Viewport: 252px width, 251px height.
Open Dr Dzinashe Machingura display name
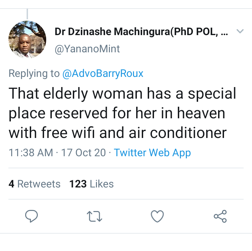[141, 32]
